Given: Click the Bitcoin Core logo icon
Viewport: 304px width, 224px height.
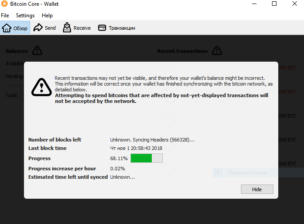Looking at the screenshot, I should click(4, 4).
